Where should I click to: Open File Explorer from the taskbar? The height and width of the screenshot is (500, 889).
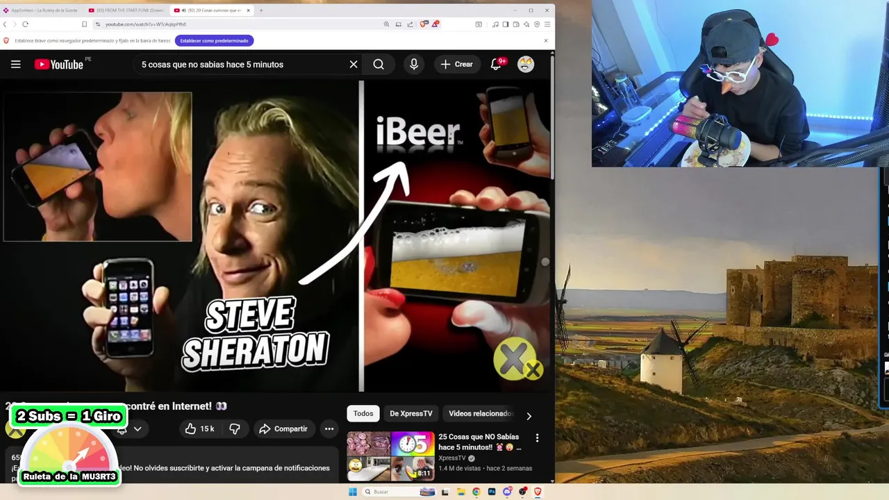(x=461, y=492)
